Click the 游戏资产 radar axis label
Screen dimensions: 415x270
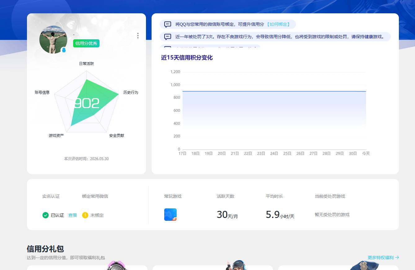(x=56, y=136)
